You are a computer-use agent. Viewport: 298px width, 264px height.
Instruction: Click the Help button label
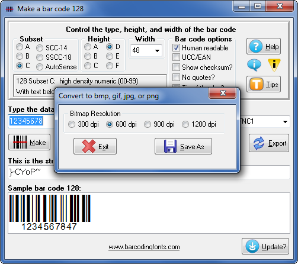tap(272, 47)
